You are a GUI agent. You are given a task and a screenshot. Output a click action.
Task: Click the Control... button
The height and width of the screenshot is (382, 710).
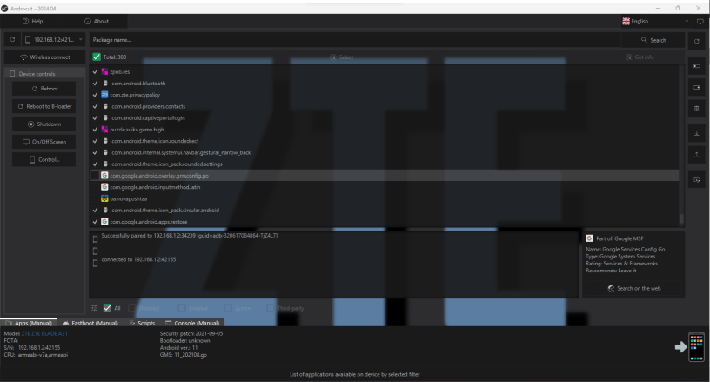tap(44, 159)
